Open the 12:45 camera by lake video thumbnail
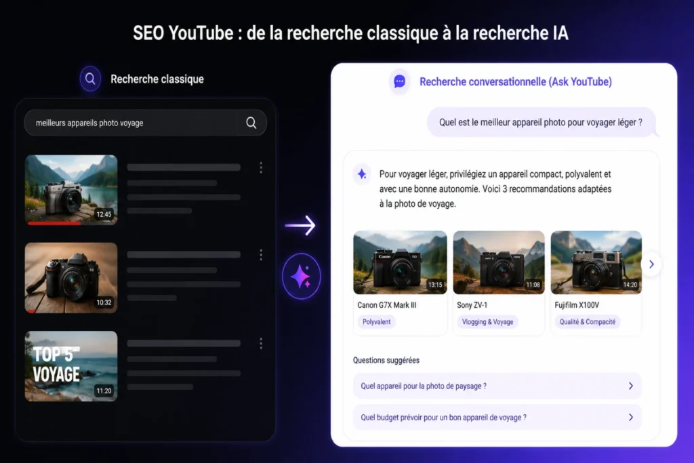The height and width of the screenshot is (463, 694). pos(71,189)
